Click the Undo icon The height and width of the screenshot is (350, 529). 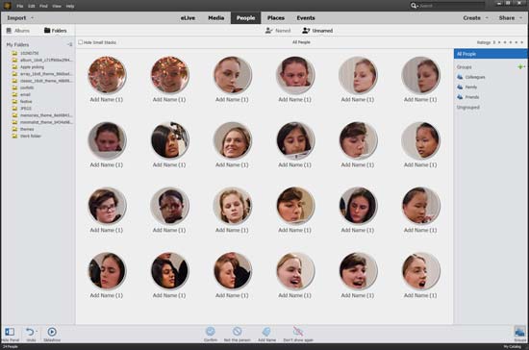[x=30, y=332]
